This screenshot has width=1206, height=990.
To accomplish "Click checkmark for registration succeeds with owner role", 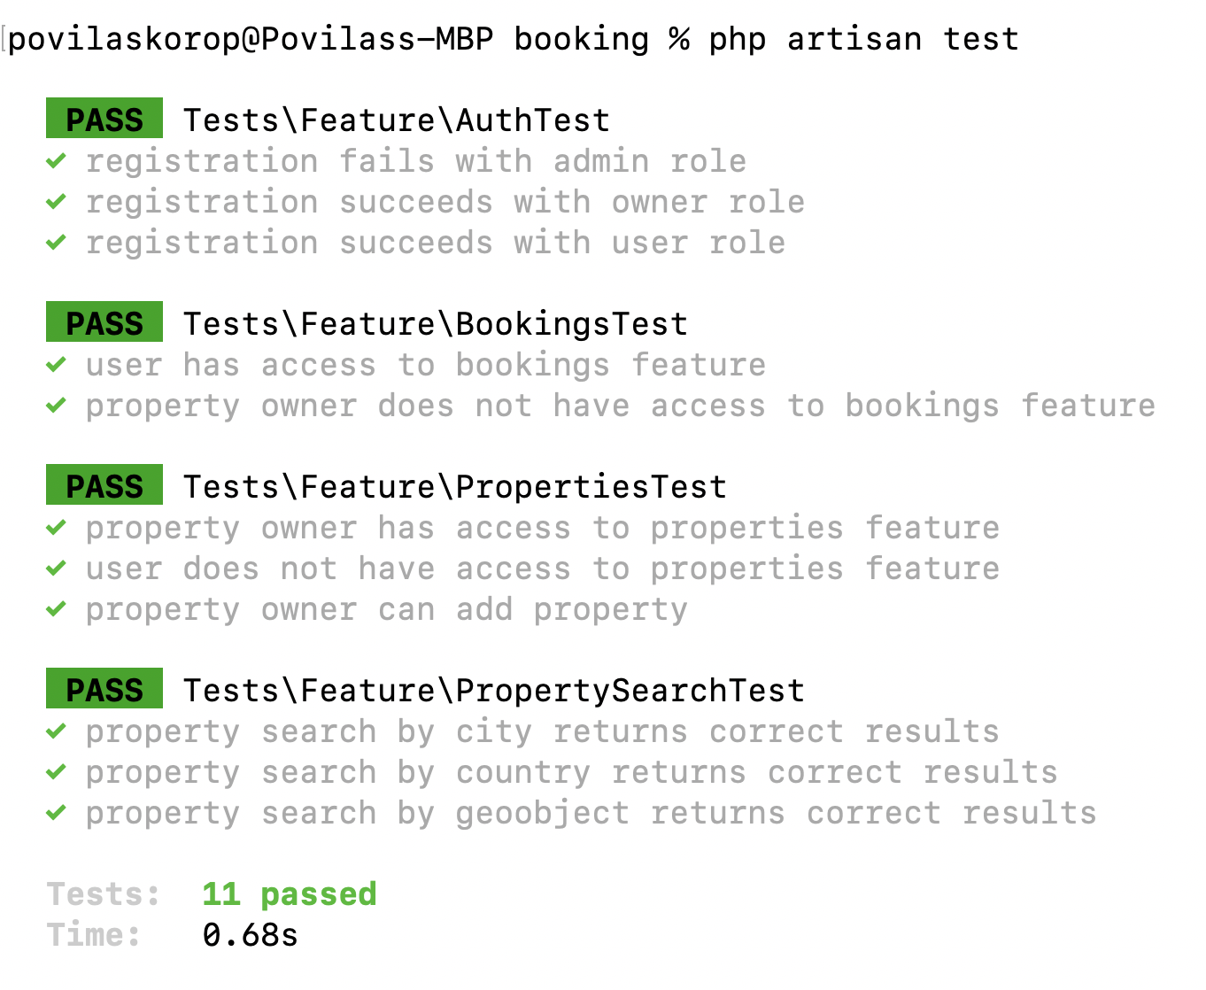I will (x=56, y=201).
